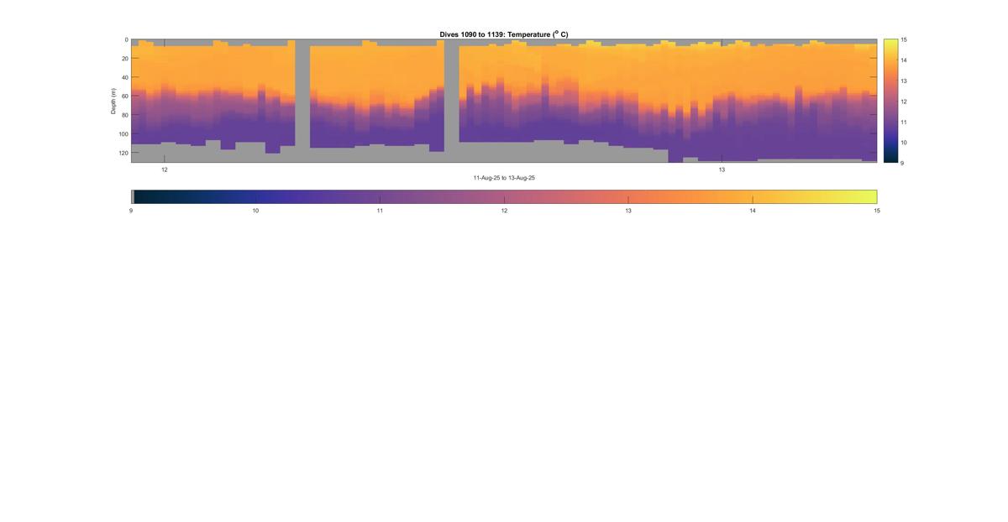This screenshot has width=1008, height=522.
Task: Click tick "11" under the horizontal colorbar
Action: coord(380,211)
